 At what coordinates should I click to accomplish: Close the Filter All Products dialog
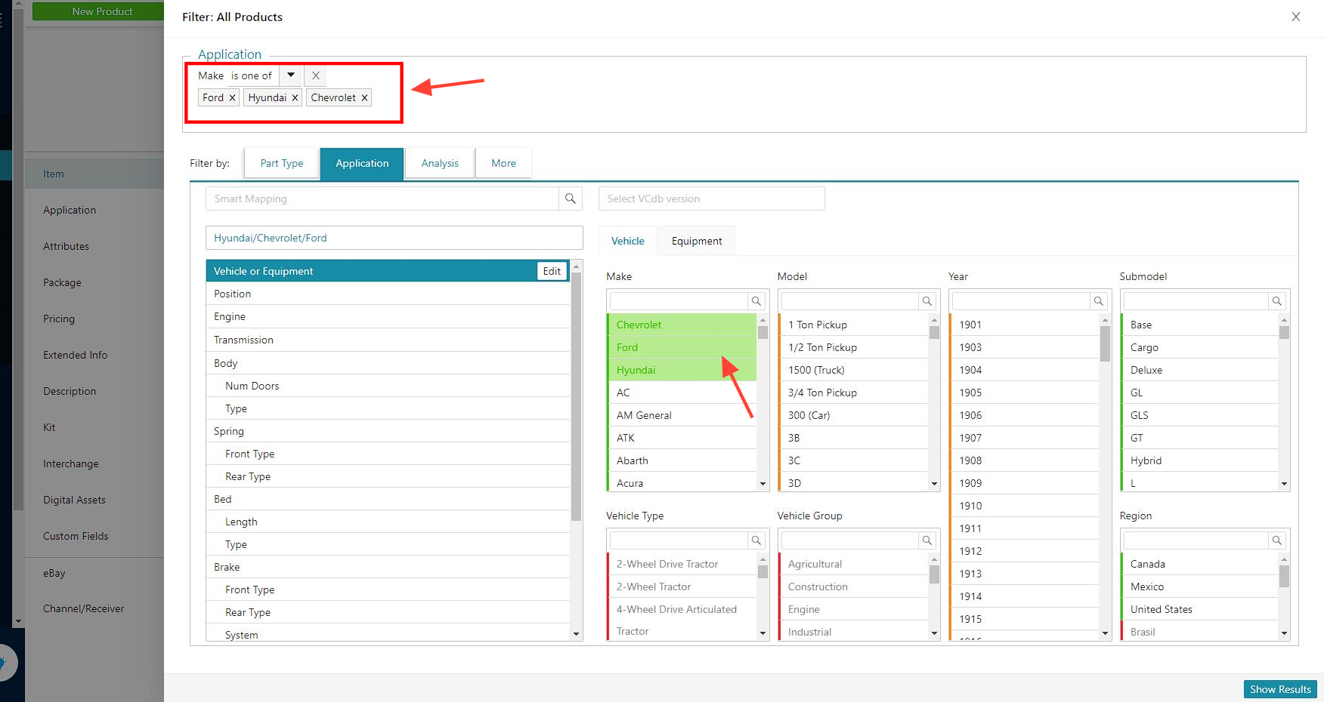click(x=1295, y=17)
